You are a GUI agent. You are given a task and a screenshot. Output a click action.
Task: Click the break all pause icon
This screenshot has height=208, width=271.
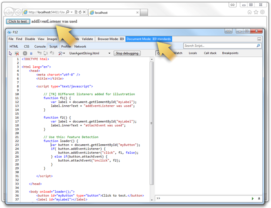(31, 53)
